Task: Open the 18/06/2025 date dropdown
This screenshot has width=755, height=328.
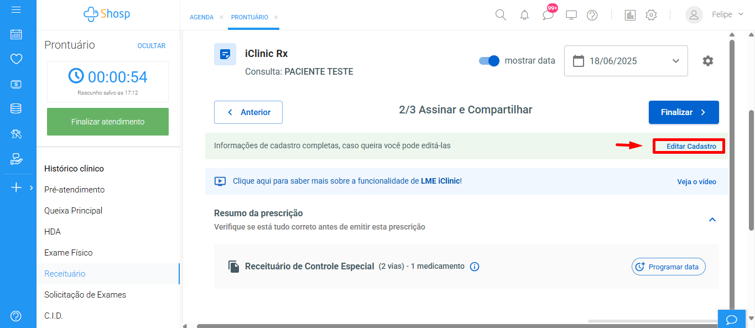Action: (626, 61)
